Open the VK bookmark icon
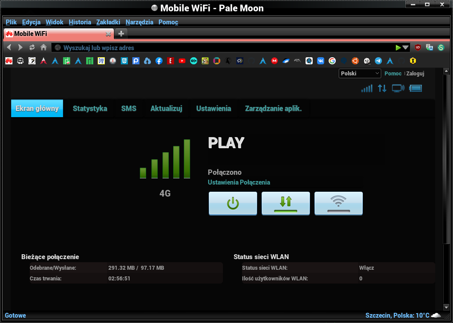The height and width of the screenshot is (323, 453). coord(321,61)
